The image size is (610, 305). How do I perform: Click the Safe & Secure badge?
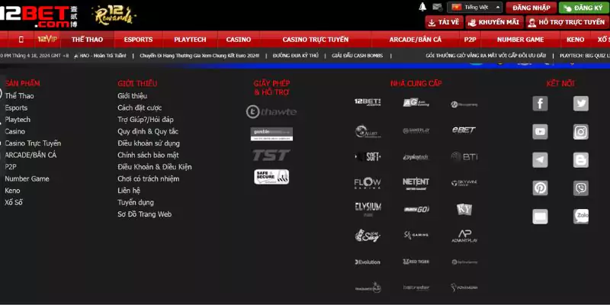tap(271, 177)
